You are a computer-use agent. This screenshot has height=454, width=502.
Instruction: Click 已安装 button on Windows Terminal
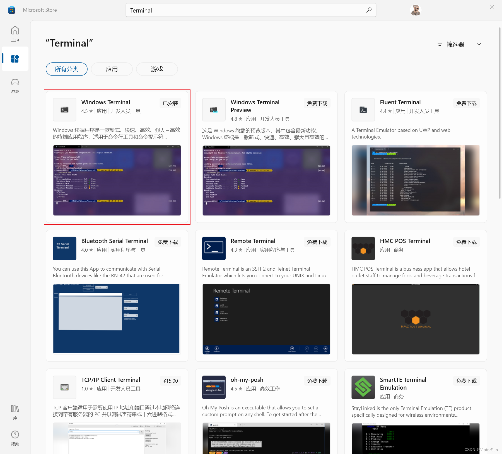click(x=170, y=103)
